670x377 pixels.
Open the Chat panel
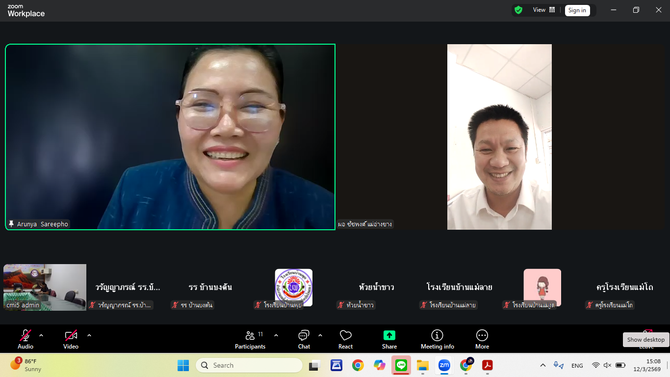304,339
